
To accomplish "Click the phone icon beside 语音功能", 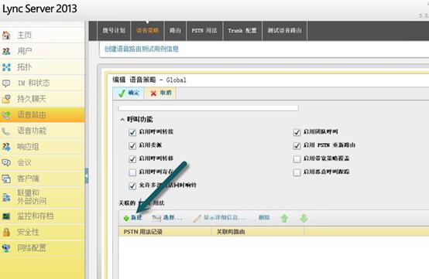I will 6,131.
